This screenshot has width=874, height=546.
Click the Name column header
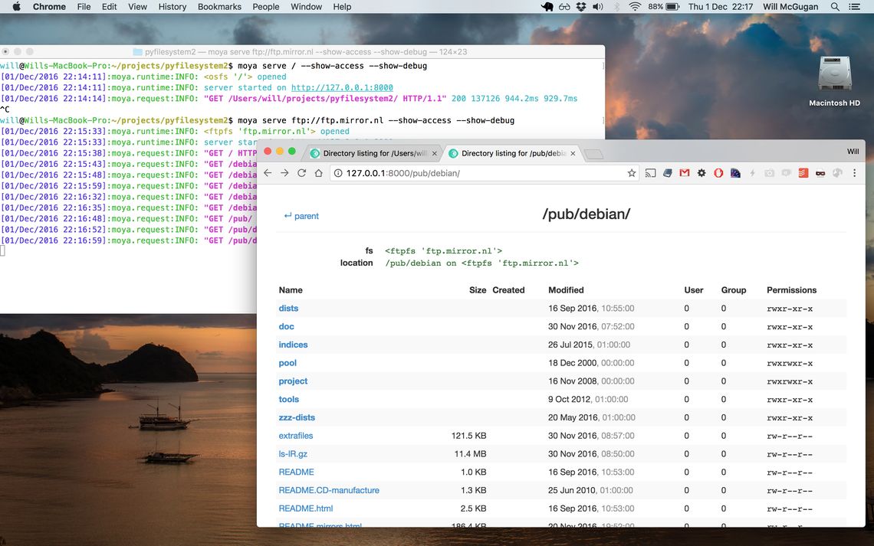(x=291, y=290)
